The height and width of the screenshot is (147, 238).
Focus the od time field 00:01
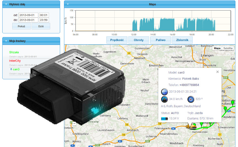click(44, 15)
